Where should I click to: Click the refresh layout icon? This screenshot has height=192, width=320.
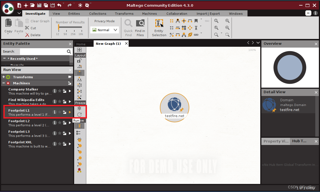coord(79,115)
